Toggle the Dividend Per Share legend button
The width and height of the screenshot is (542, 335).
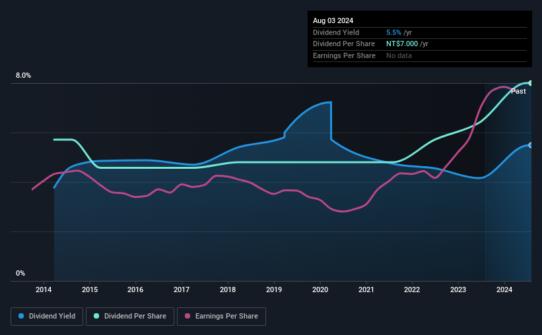130,317
